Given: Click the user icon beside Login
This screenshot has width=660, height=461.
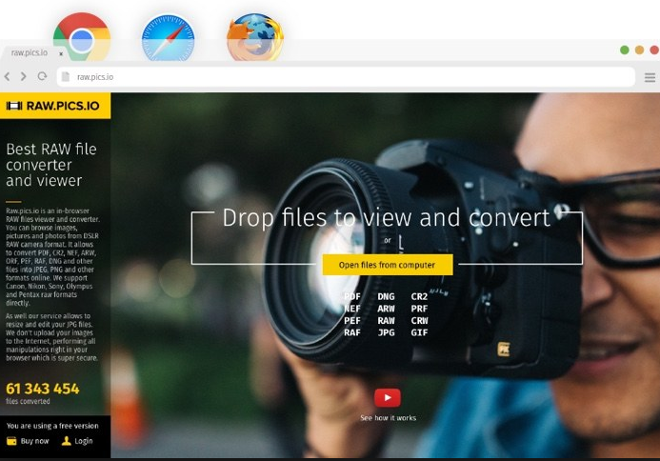Looking at the screenshot, I should click(x=66, y=441).
